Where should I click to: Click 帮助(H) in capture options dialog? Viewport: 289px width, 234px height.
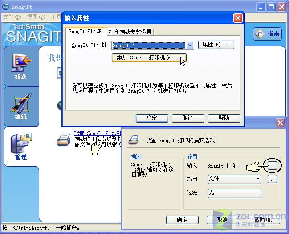click(x=264, y=220)
